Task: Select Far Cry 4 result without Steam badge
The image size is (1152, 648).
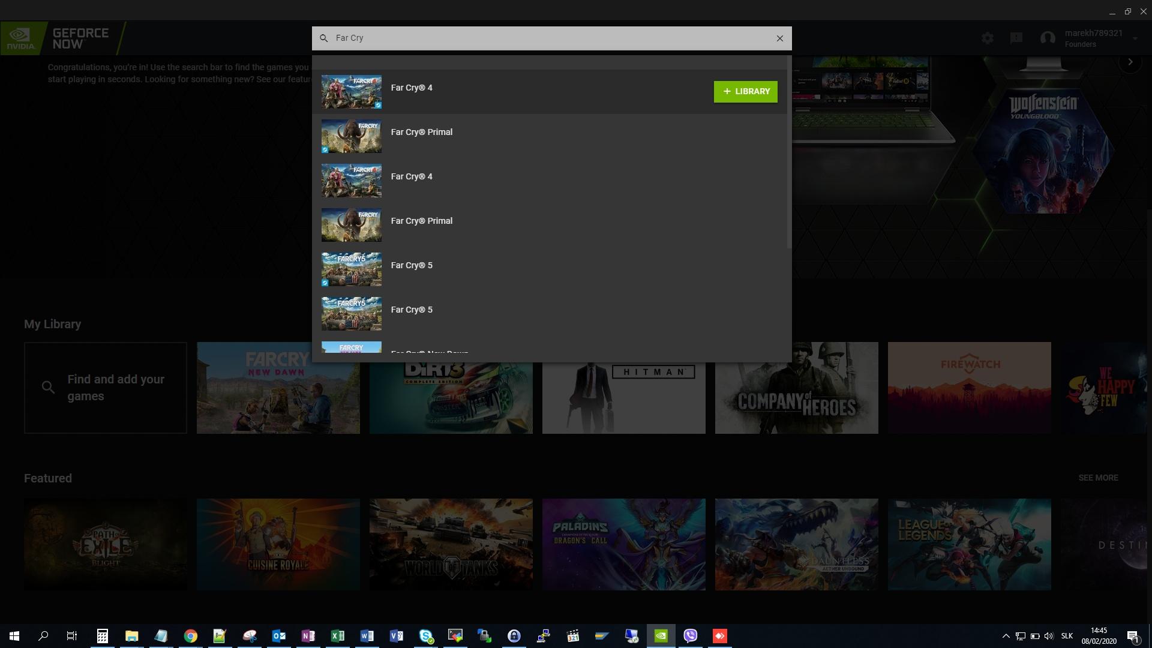Action: 549,181
